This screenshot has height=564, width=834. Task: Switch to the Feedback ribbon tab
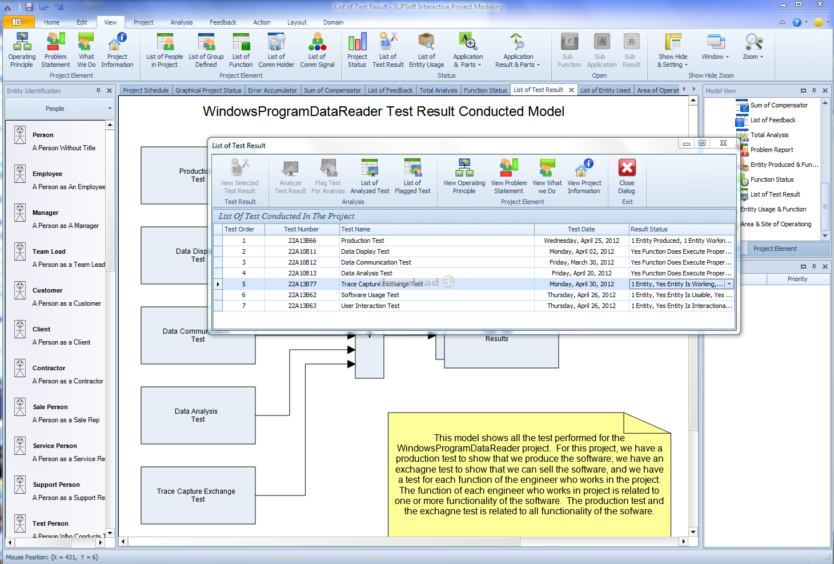click(223, 22)
